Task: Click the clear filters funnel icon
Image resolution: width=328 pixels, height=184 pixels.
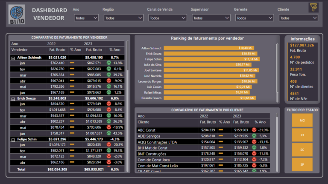Action: point(313,8)
